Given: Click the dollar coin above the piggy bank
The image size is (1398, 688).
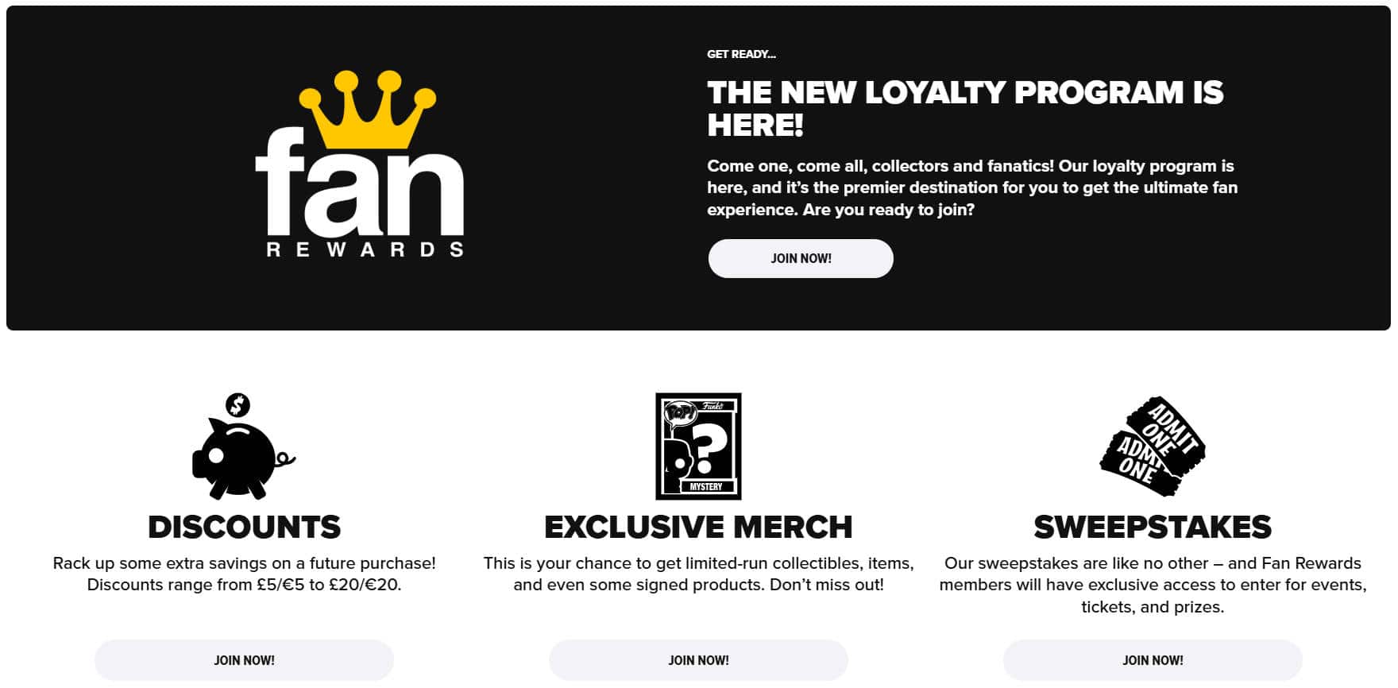Looking at the screenshot, I should tap(238, 405).
